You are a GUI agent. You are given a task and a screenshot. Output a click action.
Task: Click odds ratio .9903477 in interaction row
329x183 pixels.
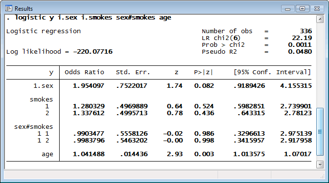(x=88, y=134)
